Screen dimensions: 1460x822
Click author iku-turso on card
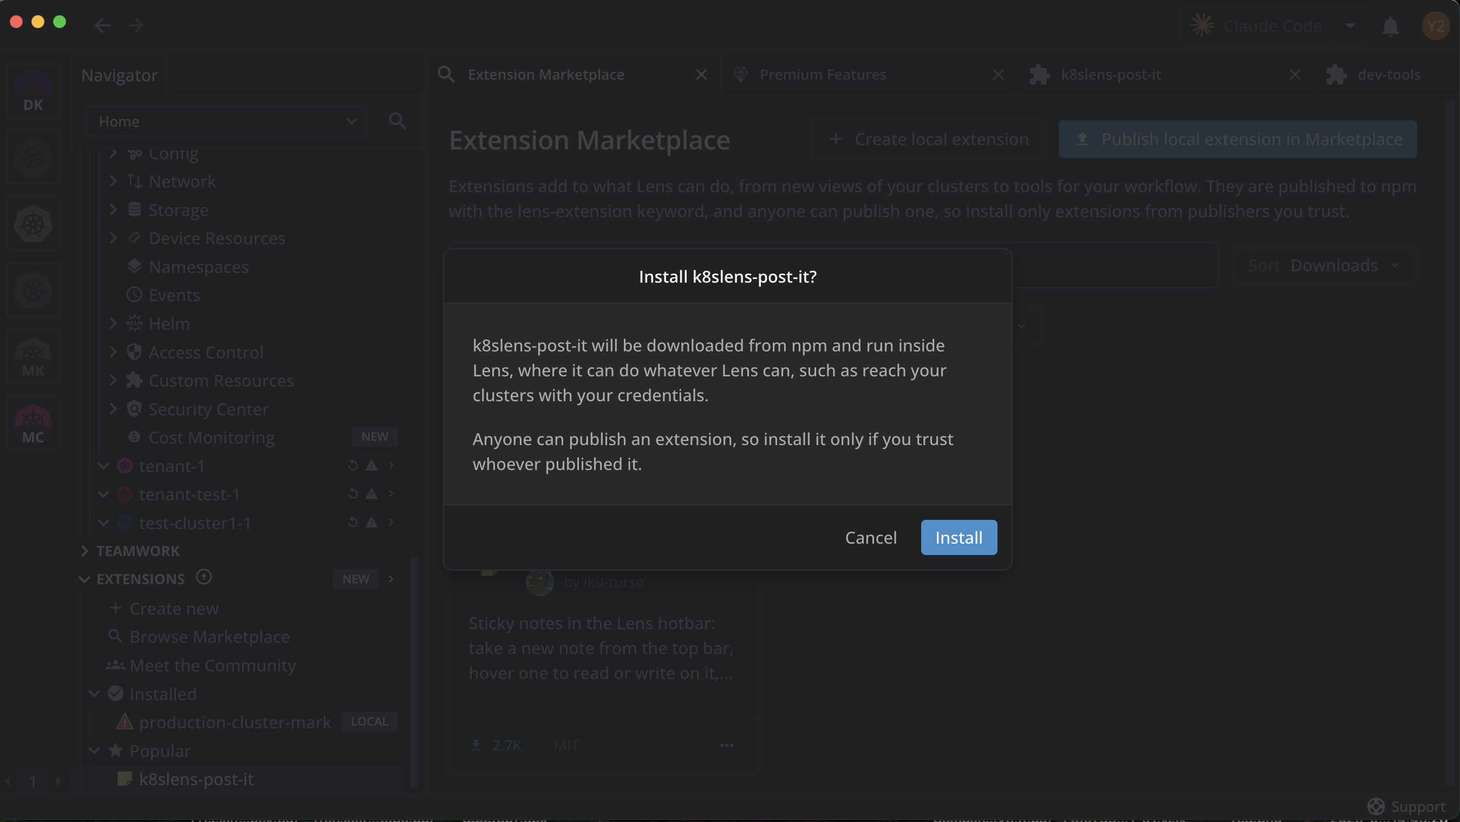(603, 582)
